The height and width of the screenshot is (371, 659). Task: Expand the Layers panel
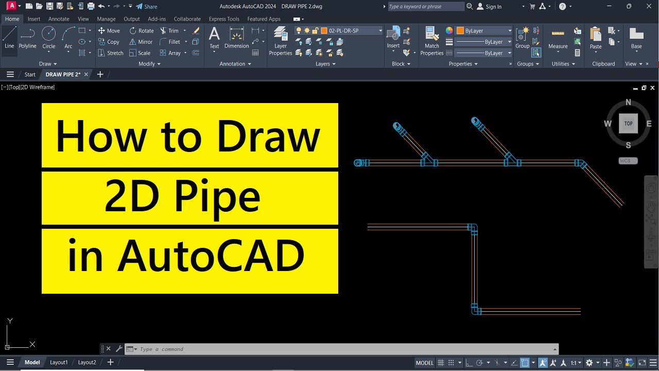[x=325, y=64]
